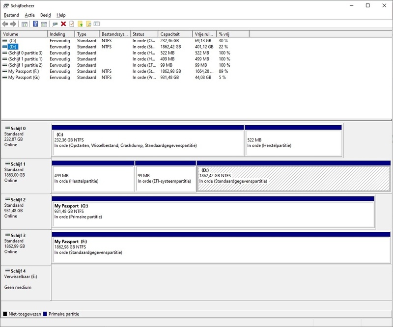Click the red X delete icon

coord(63,24)
